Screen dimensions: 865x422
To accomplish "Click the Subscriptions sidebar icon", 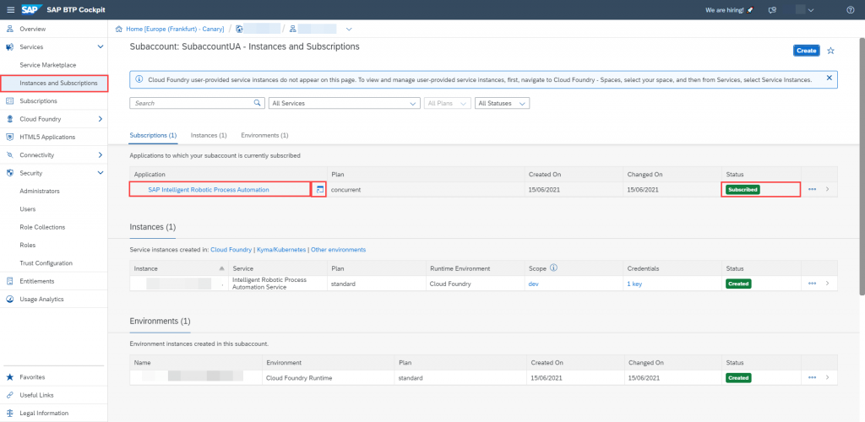I will point(9,100).
